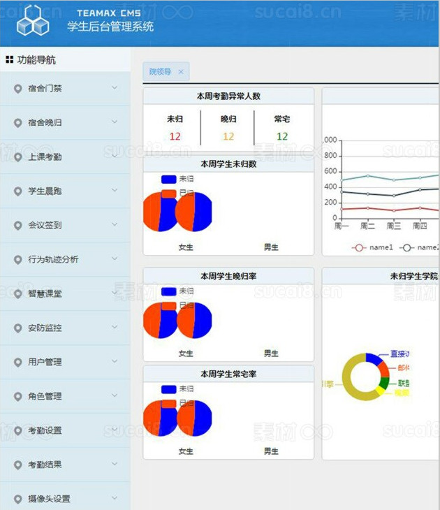This screenshot has width=440, height=510.
Task: Click the 未归学生学院 panel header
Action: point(381,277)
